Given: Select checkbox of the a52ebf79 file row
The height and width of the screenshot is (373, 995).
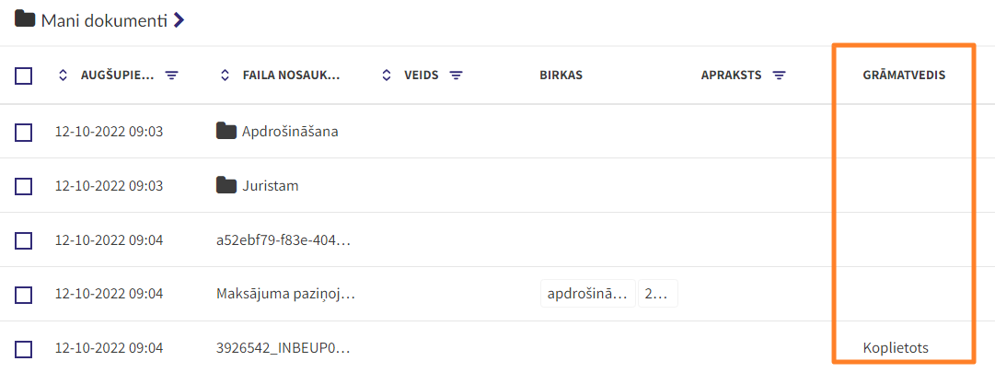Looking at the screenshot, I should point(24,240).
